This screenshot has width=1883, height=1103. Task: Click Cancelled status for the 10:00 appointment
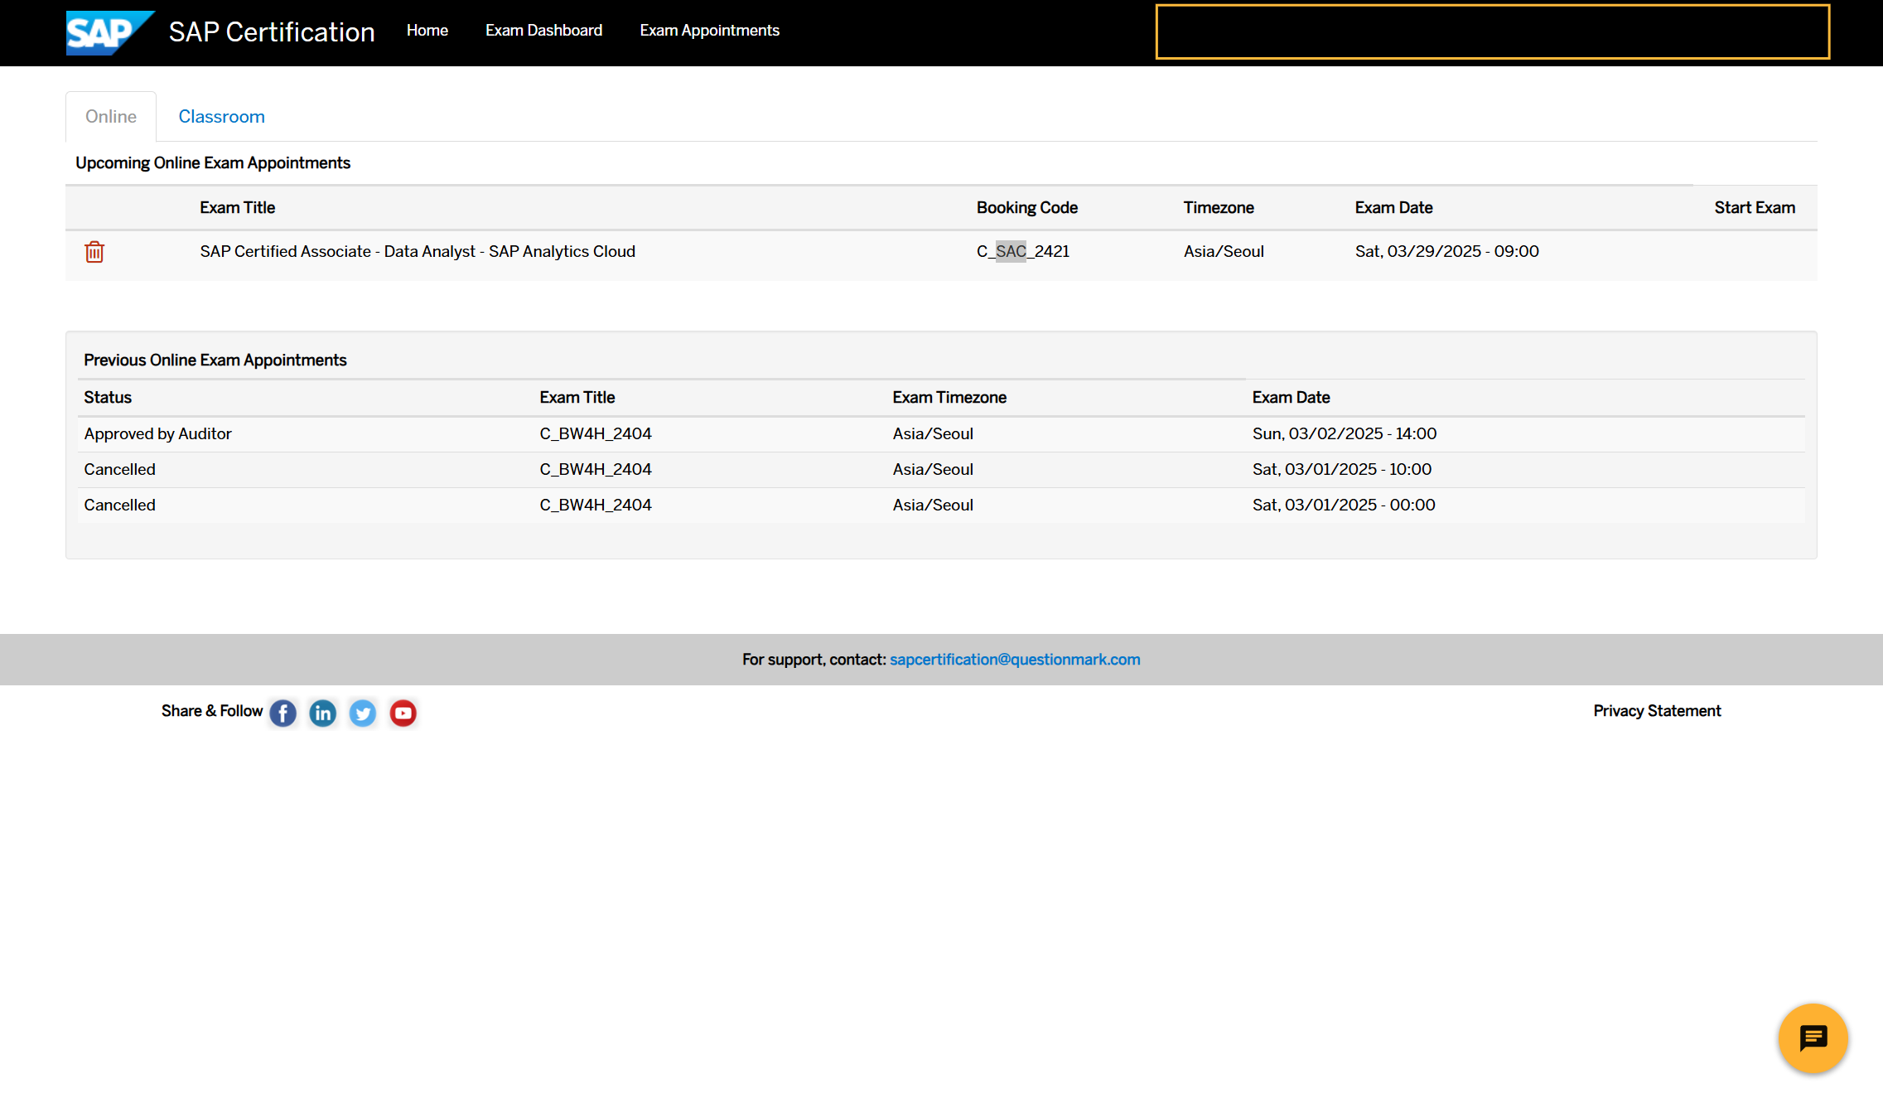(119, 469)
